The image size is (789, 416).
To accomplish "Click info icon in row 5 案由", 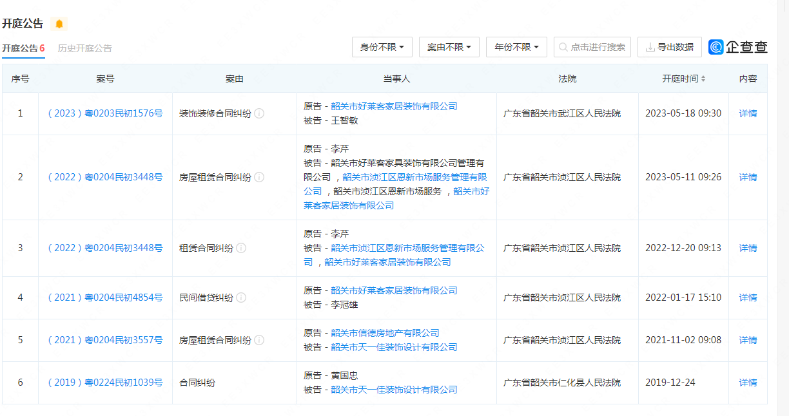I will click(259, 340).
